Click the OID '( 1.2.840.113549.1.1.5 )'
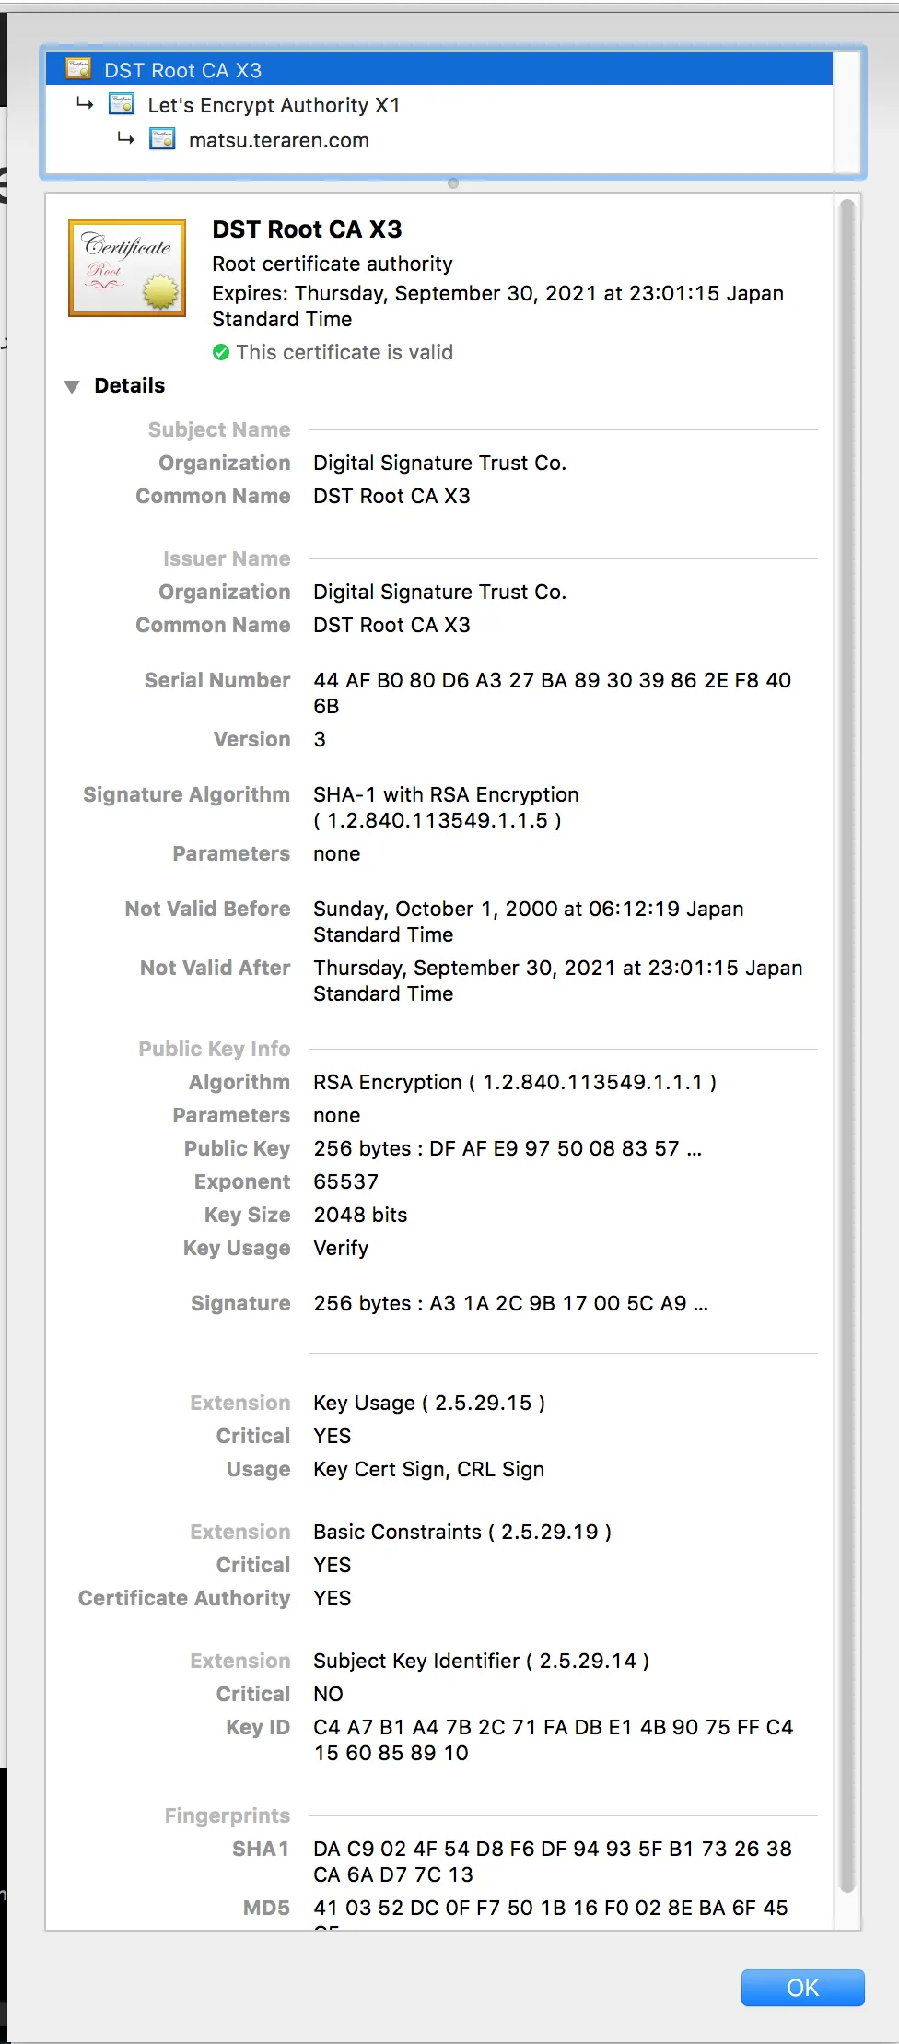This screenshot has height=2044, width=899. (x=438, y=820)
